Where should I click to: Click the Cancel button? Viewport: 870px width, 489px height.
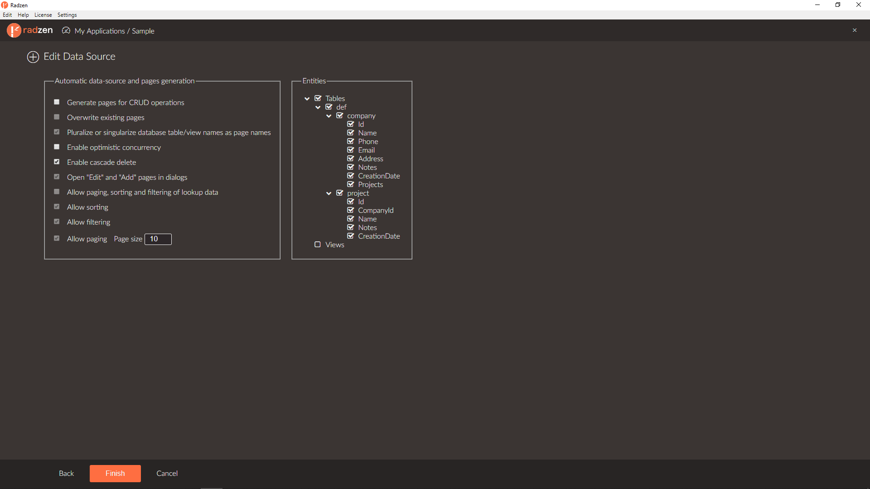pyautogui.click(x=167, y=473)
